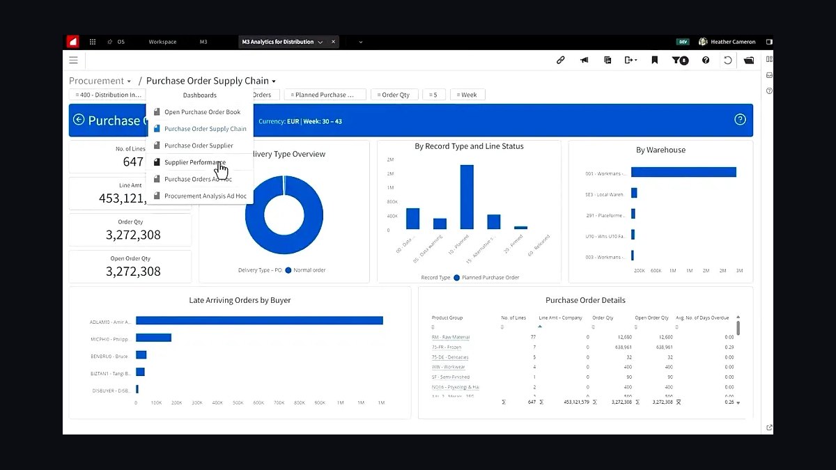Open the Order Qty filter chip

tap(395, 95)
